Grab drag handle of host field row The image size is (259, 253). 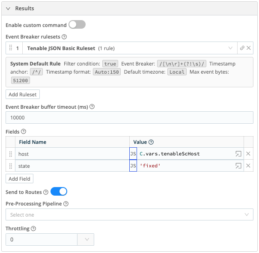[x=11, y=154]
